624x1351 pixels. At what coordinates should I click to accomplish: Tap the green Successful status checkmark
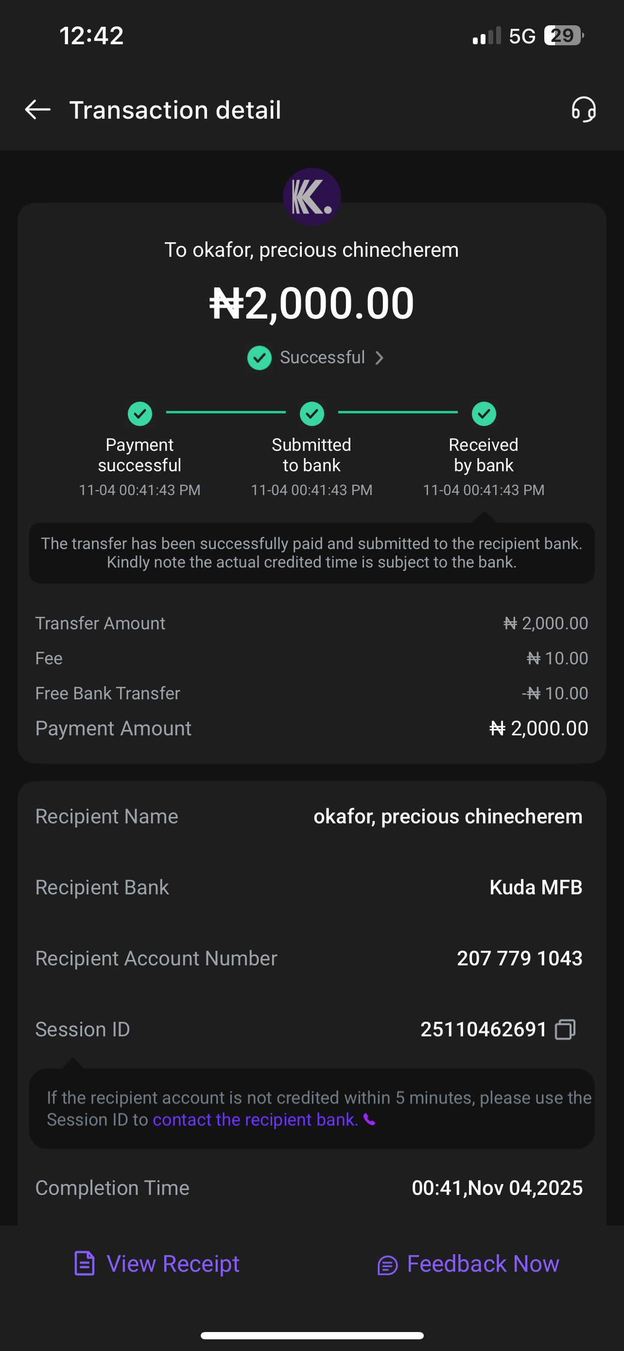[260, 357]
